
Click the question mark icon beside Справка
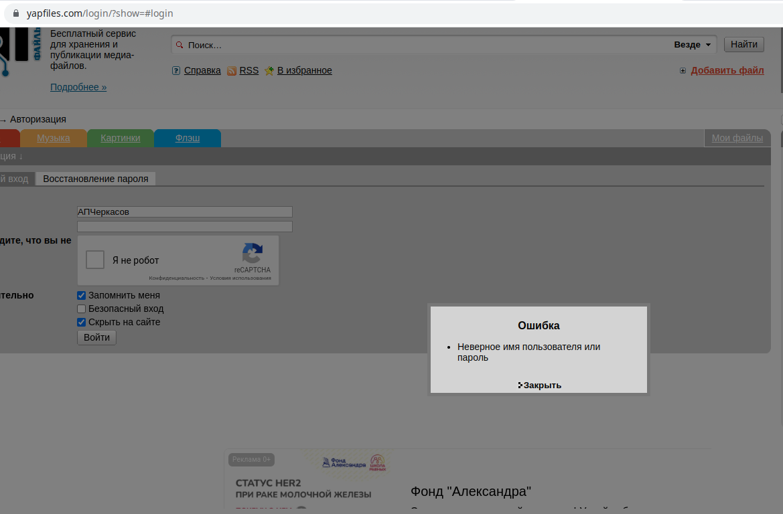(176, 71)
